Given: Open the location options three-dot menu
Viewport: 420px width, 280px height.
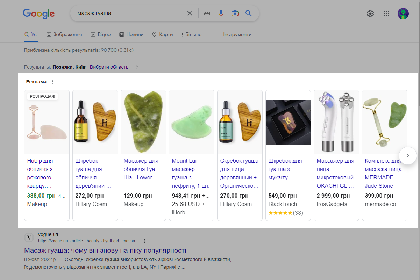Looking at the screenshot, I should [137, 67].
